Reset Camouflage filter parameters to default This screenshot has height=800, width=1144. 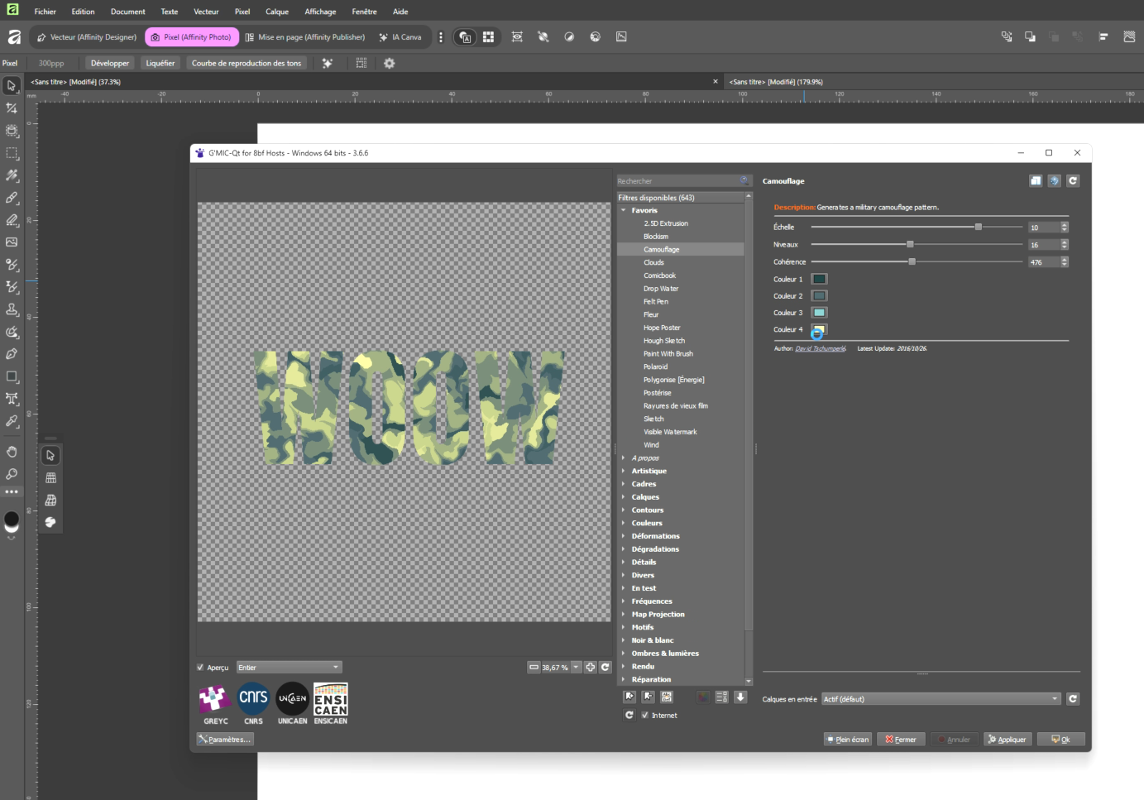[x=1073, y=181]
